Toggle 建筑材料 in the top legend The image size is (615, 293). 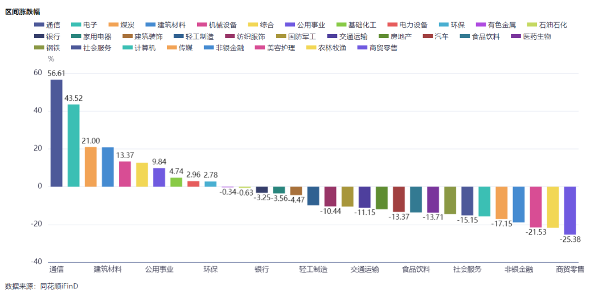point(165,25)
